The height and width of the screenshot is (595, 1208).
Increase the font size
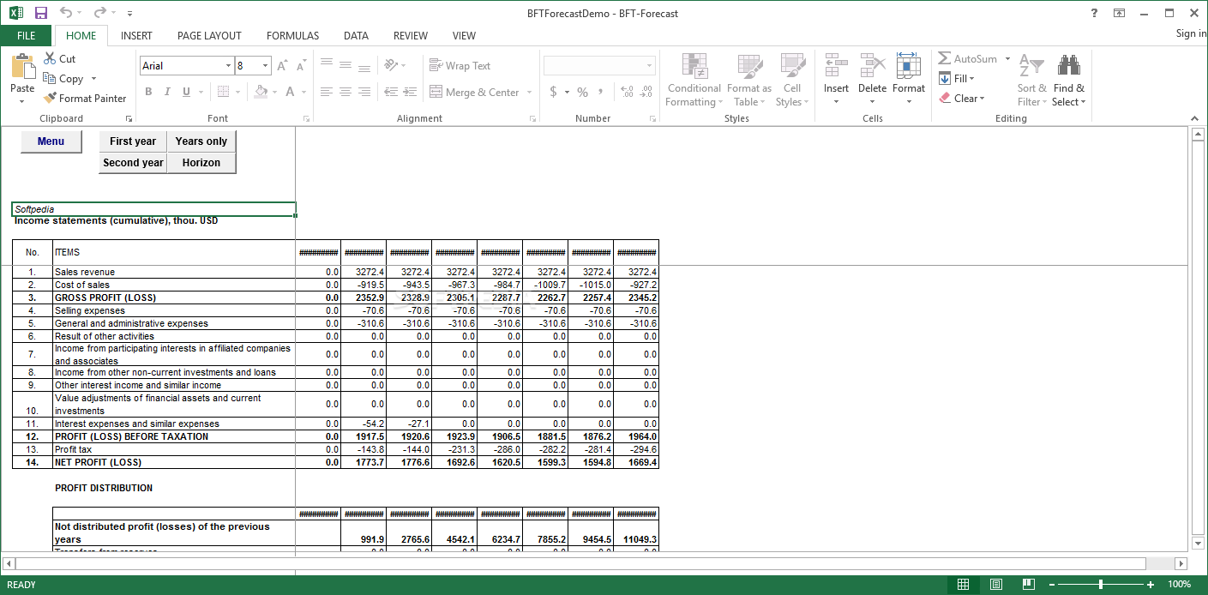[283, 66]
